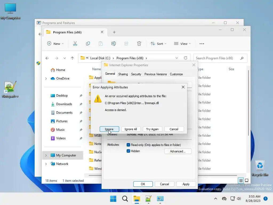
Task: Toggle the Read-only attribute checkbox
Action: coord(128,145)
